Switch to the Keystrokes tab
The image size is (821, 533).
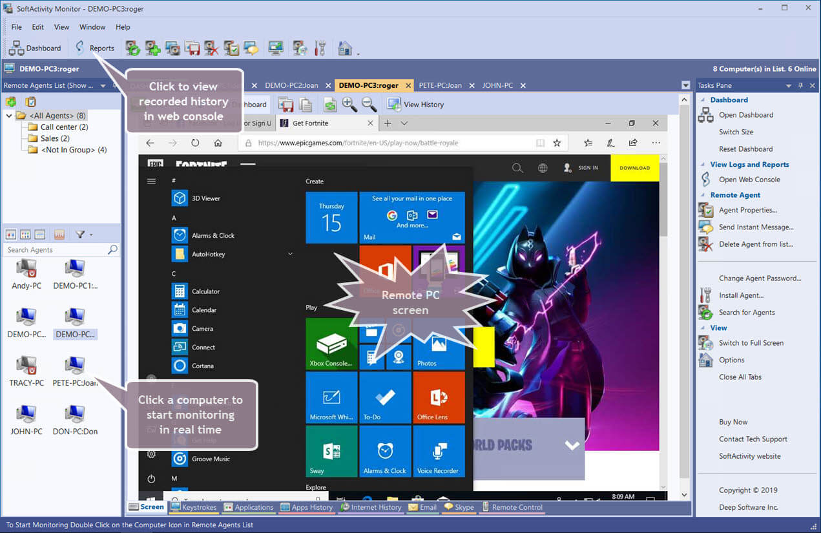point(192,507)
